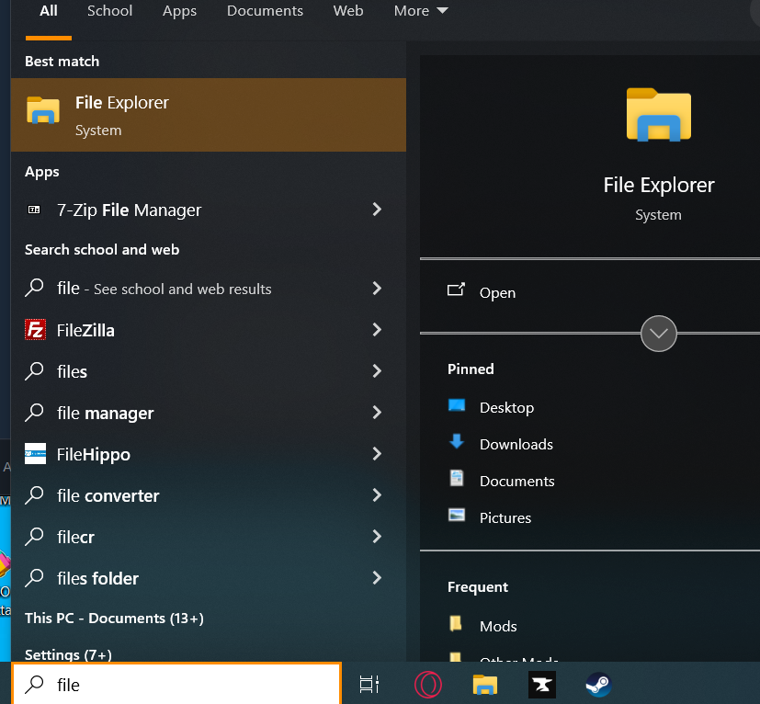Click magnifier icon beside 'file converter'

click(x=34, y=495)
